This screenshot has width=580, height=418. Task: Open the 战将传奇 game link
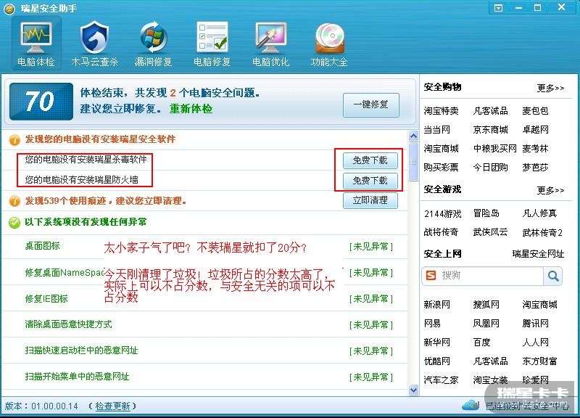tap(442, 232)
